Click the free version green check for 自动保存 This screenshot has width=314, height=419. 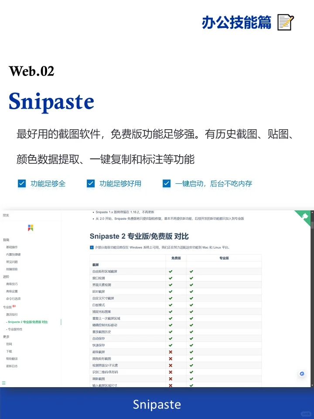tap(171, 339)
